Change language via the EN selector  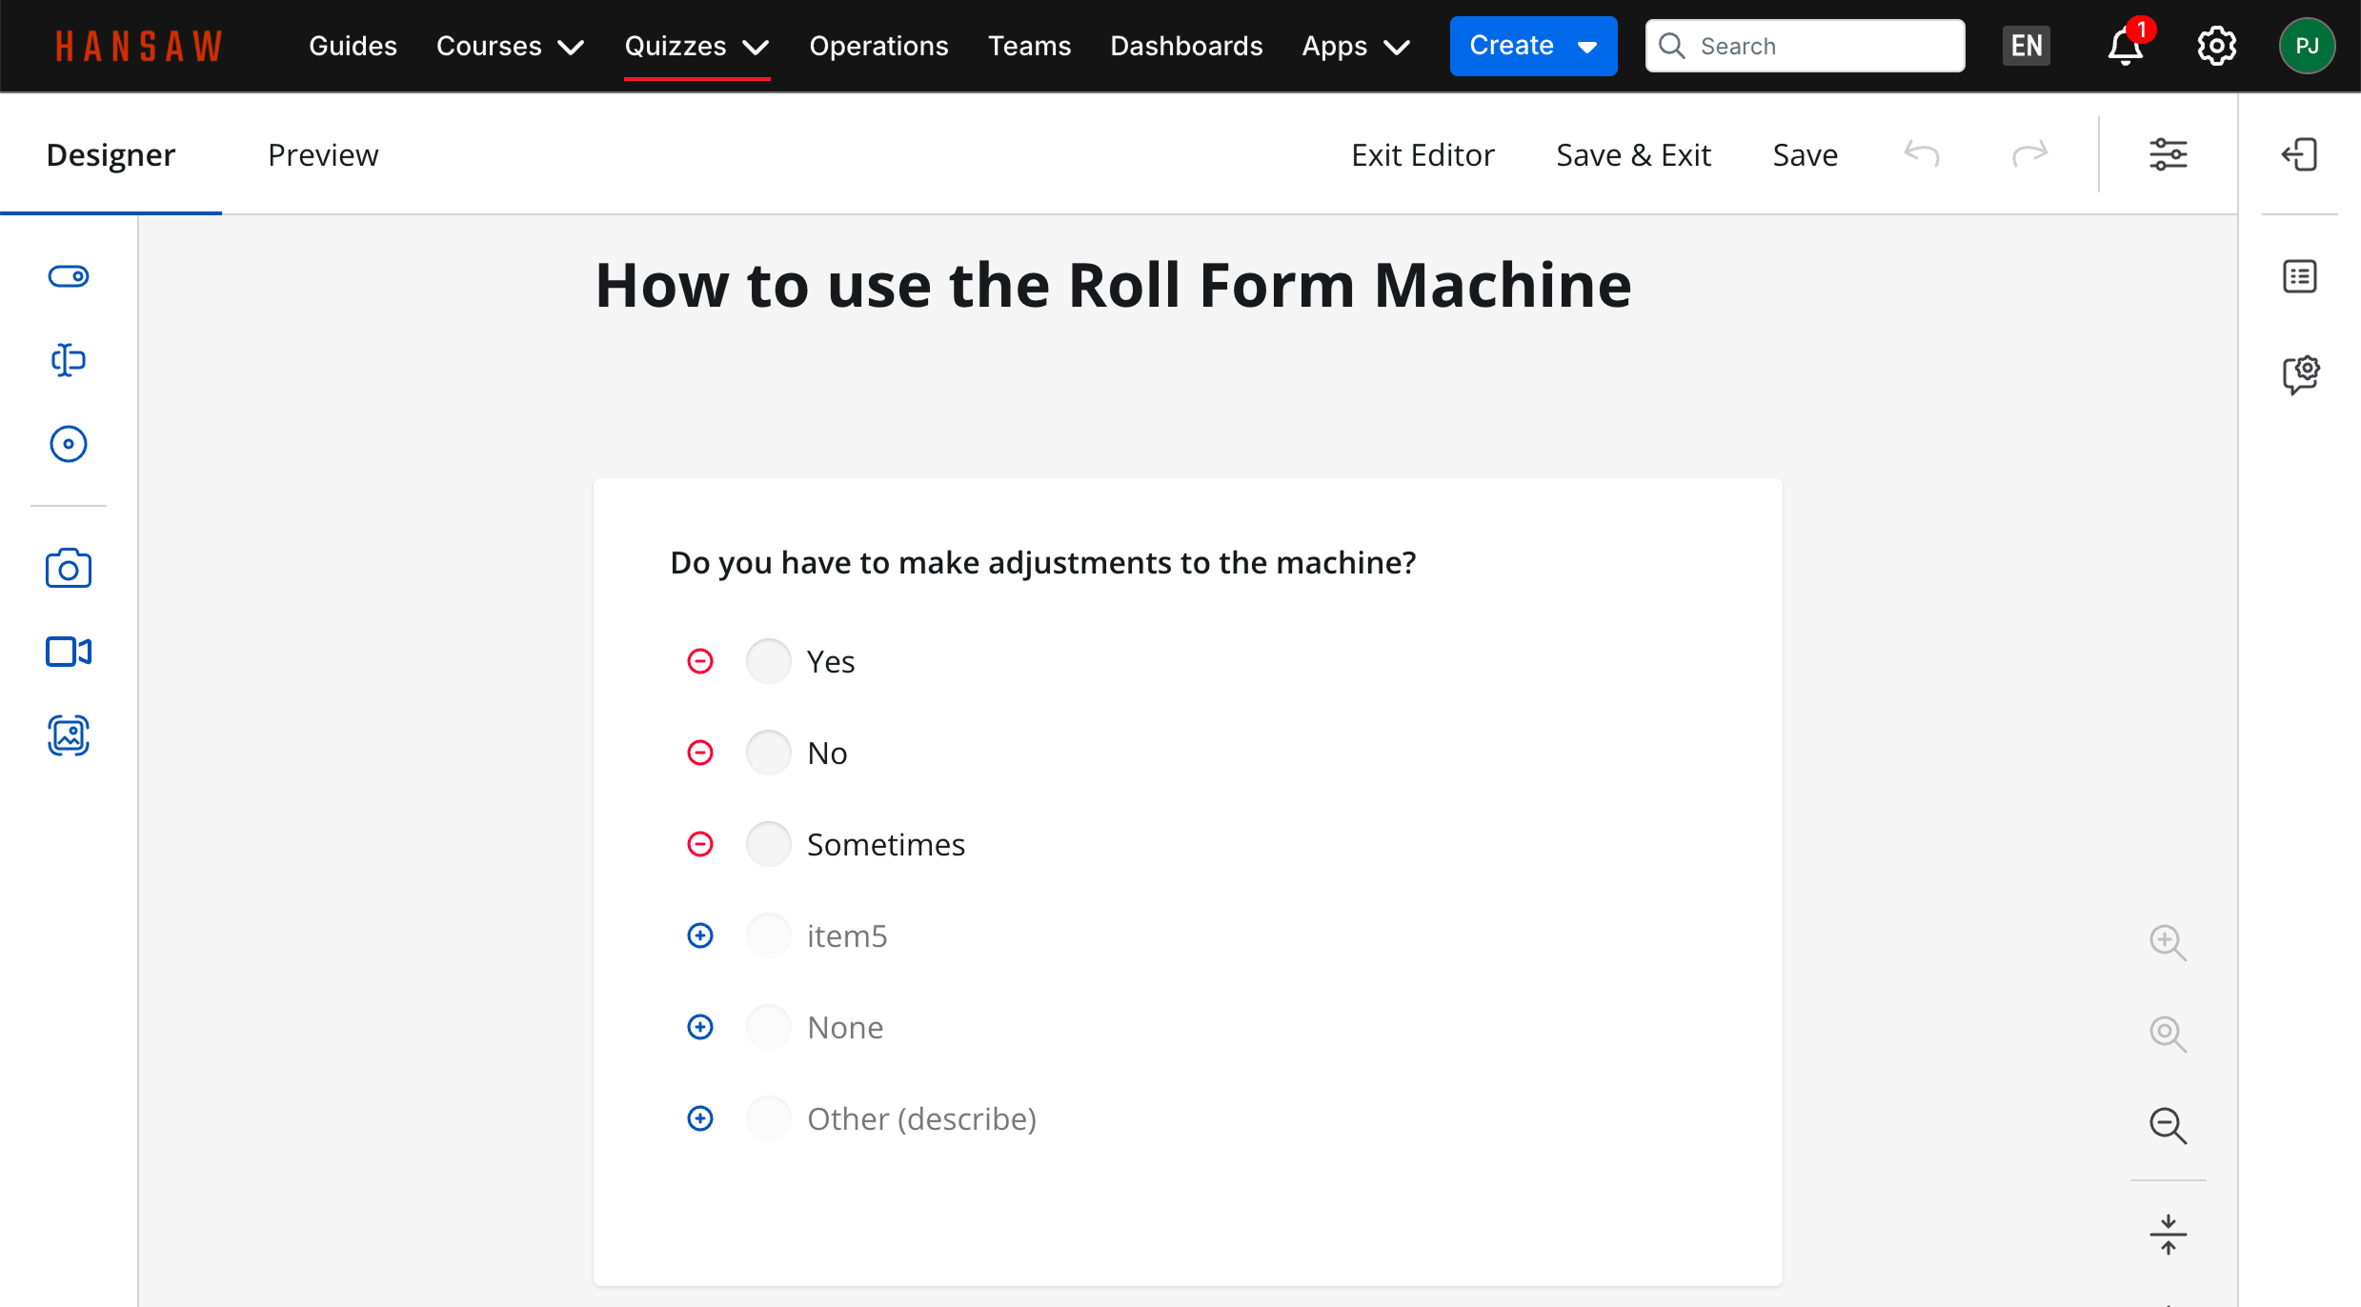pyautogui.click(x=2026, y=46)
